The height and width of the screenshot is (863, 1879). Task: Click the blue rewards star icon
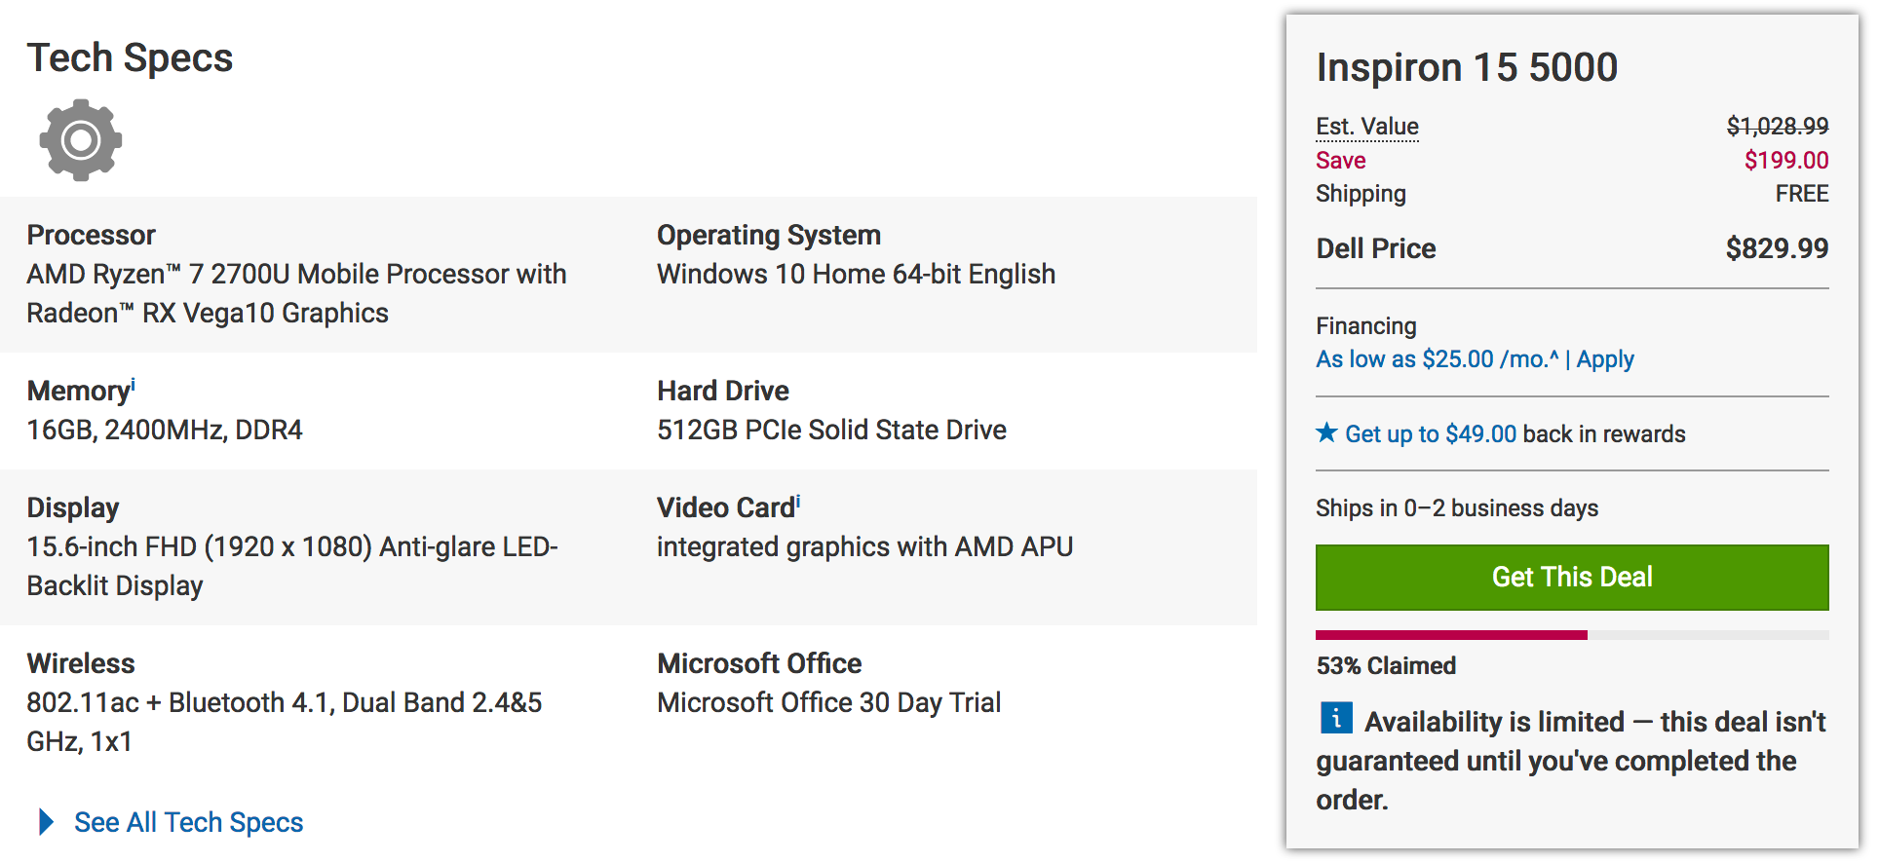tap(1326, 431)
